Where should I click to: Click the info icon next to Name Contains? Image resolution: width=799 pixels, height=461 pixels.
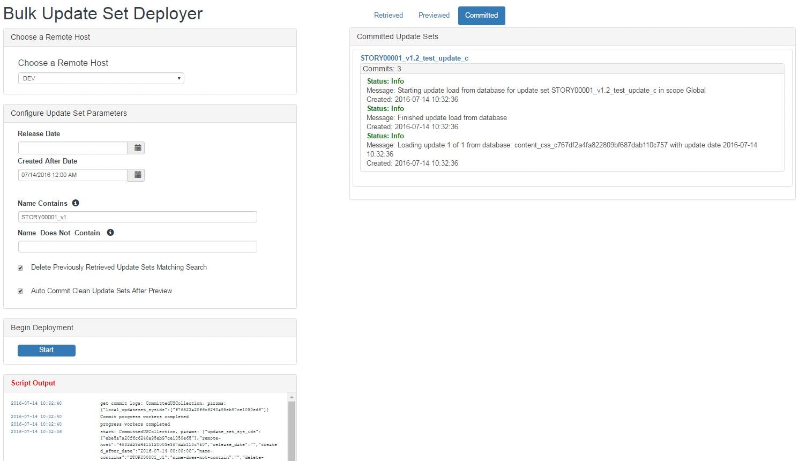74,203
